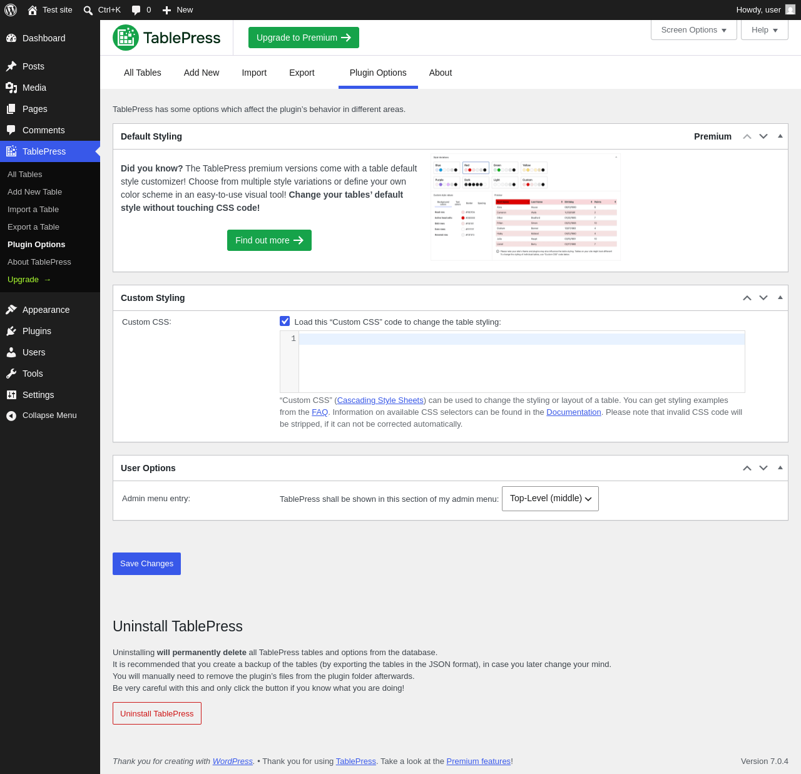Open the user avatar in admin bar
This screenshot has height=774, width=801.
tap(790, 9)
